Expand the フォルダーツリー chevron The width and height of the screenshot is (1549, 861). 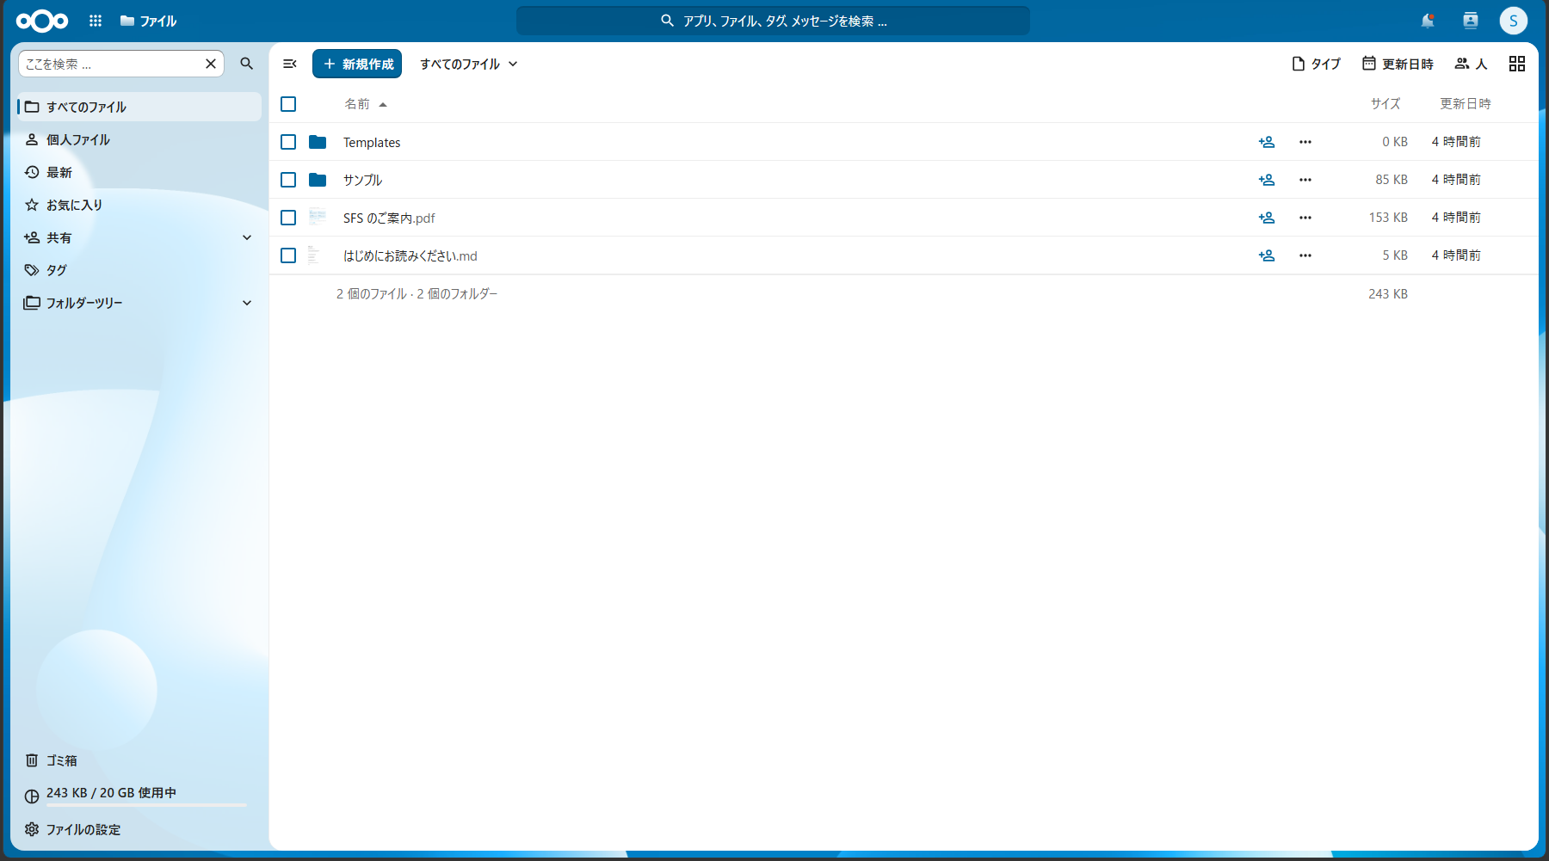click(x=247, y=303)
